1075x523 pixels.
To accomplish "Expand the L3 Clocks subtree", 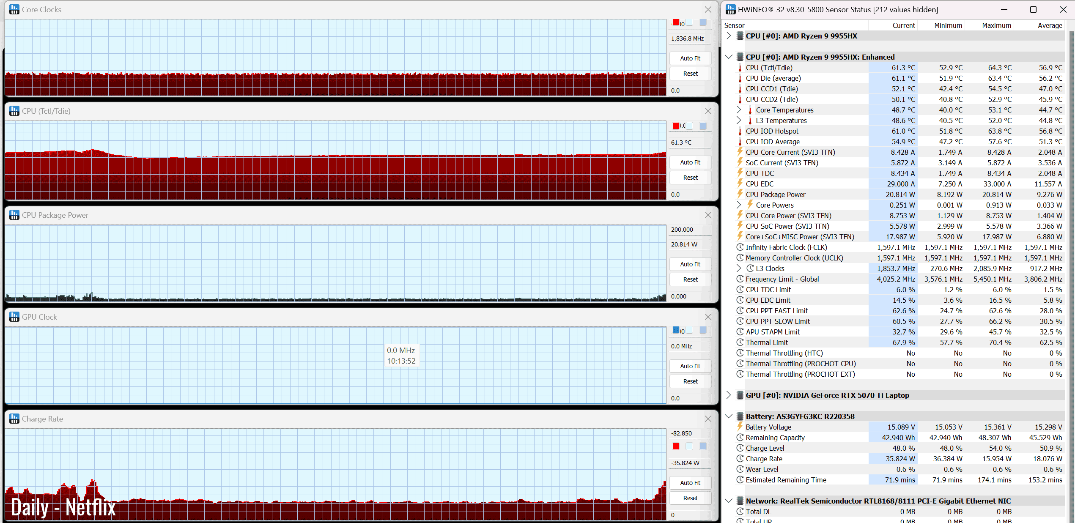I will click(739, 268).
